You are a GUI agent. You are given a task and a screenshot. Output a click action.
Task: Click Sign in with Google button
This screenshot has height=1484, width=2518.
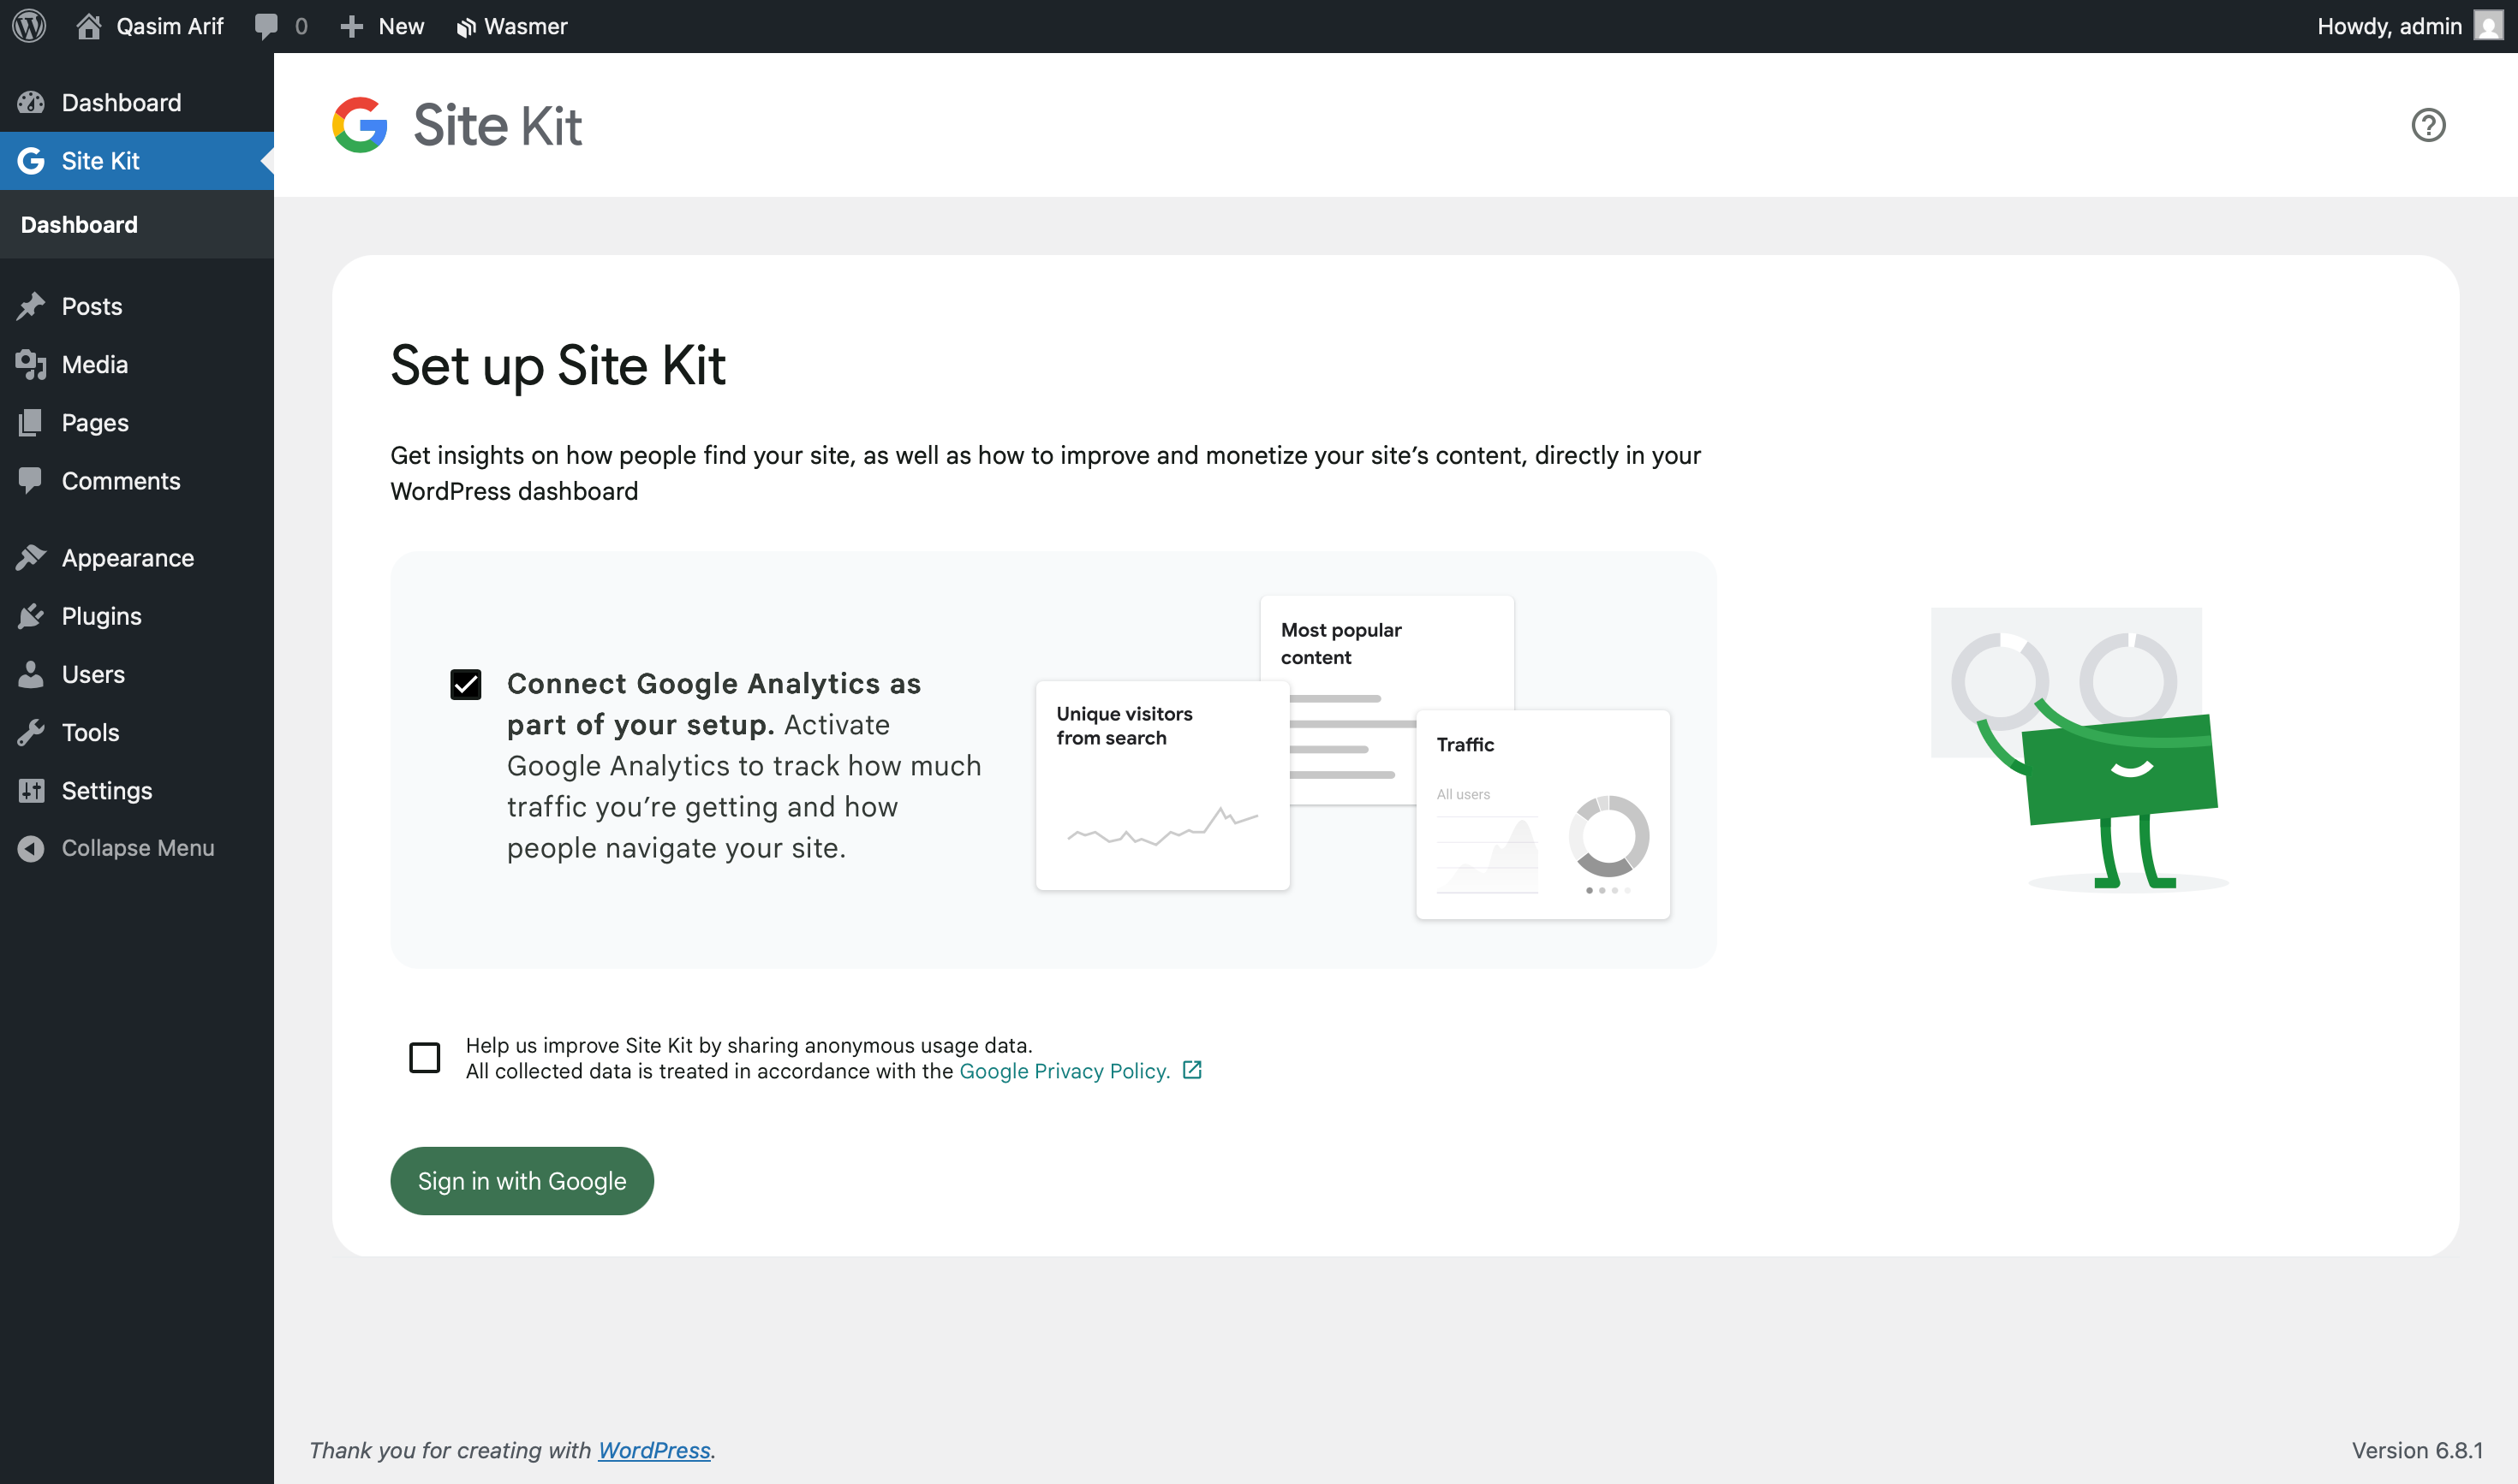tap(522, 1181)
